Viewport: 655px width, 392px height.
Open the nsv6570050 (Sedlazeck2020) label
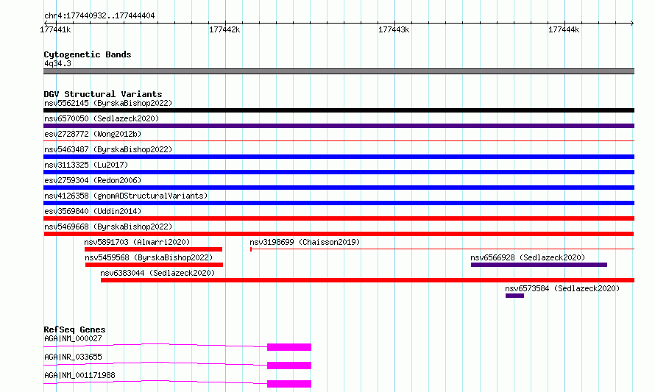pos(102,118)
